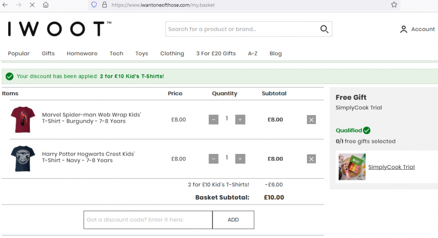Viewport: 438px width, 238px height.
Task: Click the -£6.00 discount amount
Action: coord(274,185)
